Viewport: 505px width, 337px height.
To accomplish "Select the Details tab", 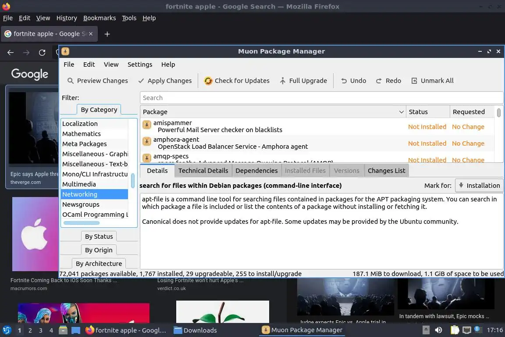I will tap(157, 171).
